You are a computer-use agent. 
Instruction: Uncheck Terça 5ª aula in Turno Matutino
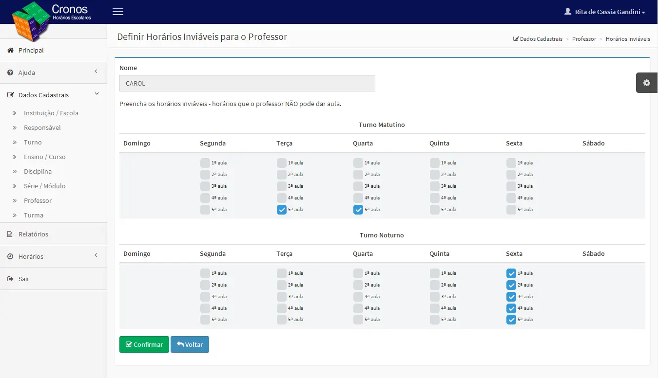pyautogui.click(x=282, y=210)
